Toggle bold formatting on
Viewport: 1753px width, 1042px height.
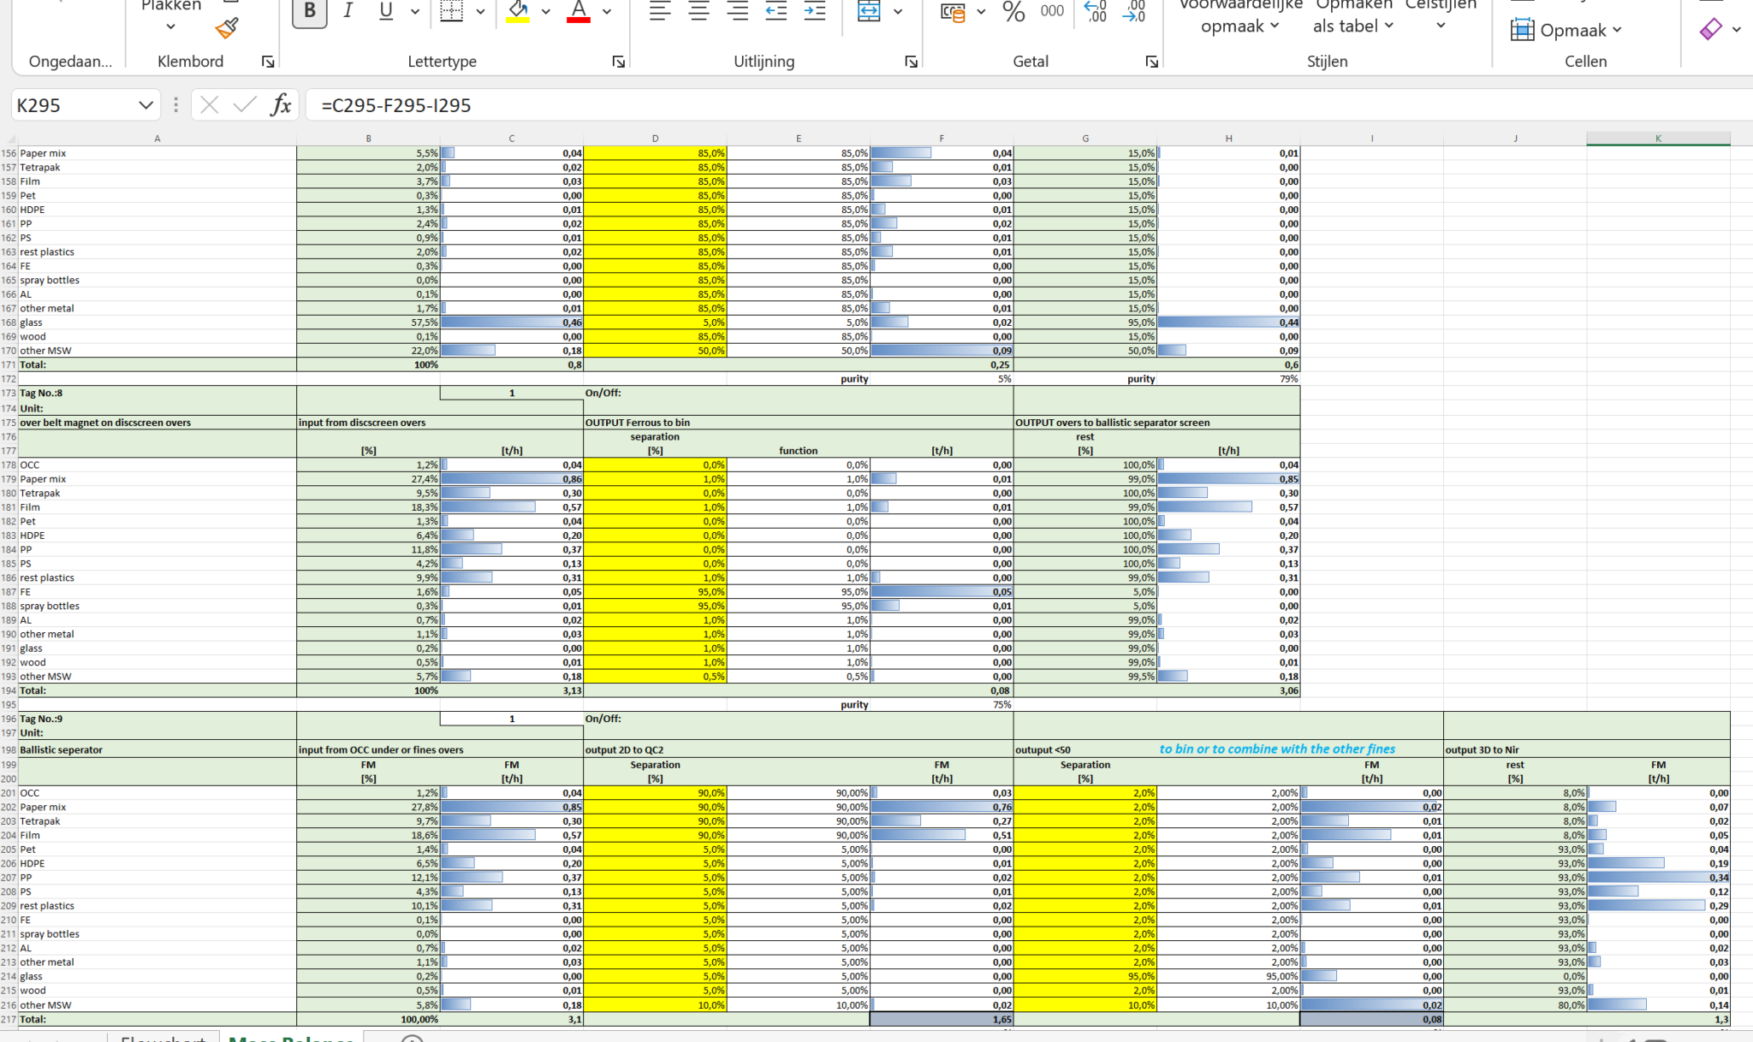tap(310, 11)
